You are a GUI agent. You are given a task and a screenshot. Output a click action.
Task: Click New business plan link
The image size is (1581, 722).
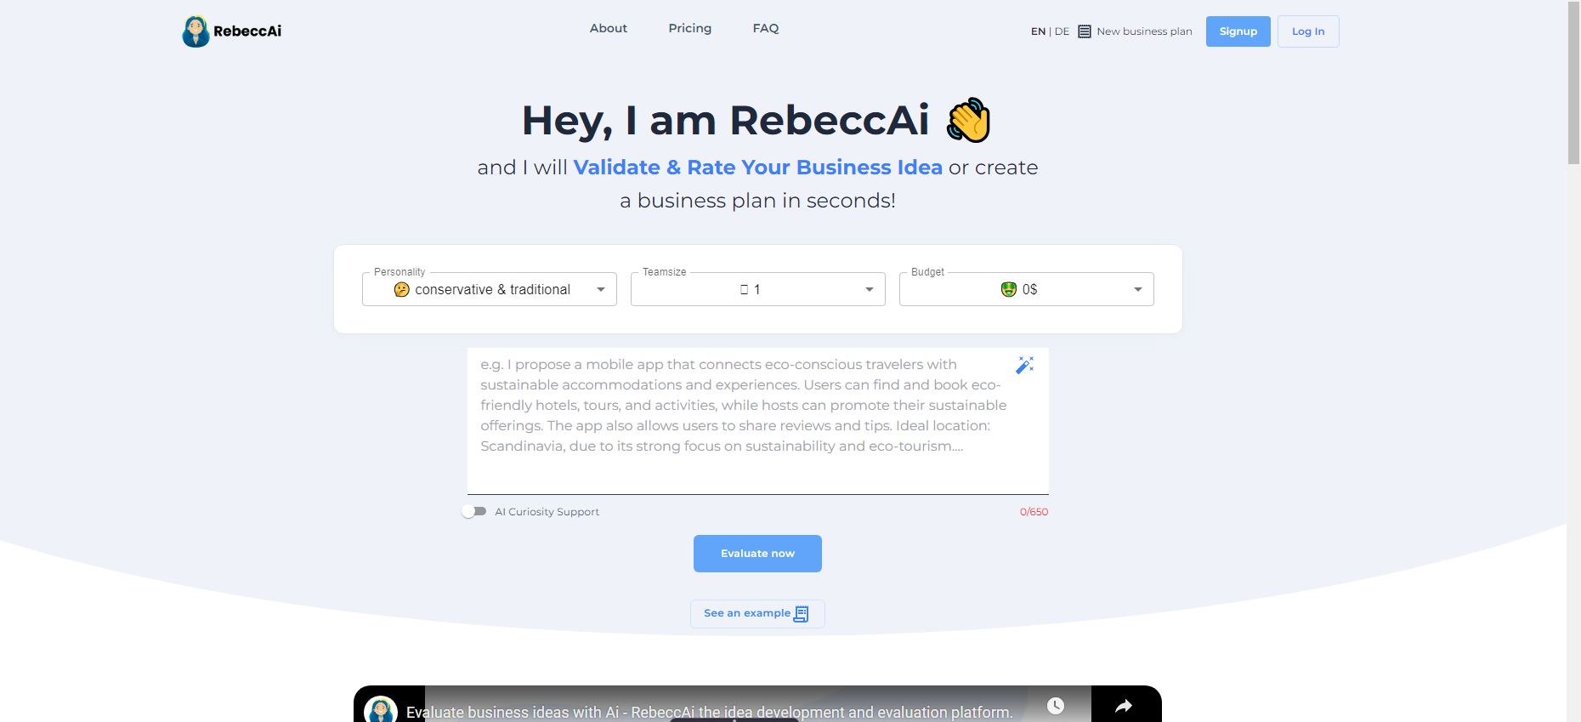[x=1144, y=31]
